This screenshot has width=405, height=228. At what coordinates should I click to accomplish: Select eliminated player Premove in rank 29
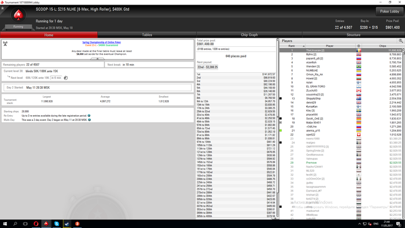pyautogui.click(x=340, y=163)
